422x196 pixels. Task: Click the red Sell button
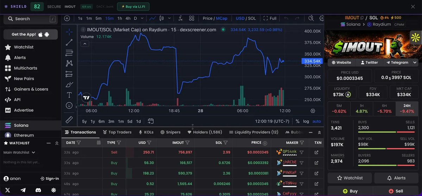click(396, 191)
